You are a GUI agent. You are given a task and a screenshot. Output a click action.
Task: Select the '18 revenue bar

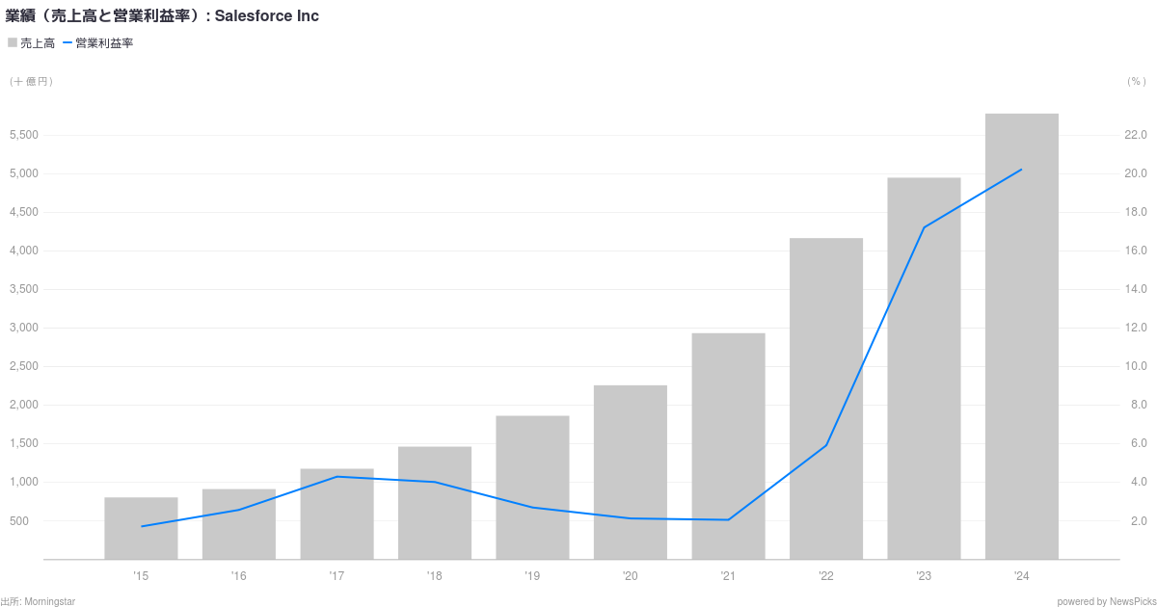tap(435, 503)
